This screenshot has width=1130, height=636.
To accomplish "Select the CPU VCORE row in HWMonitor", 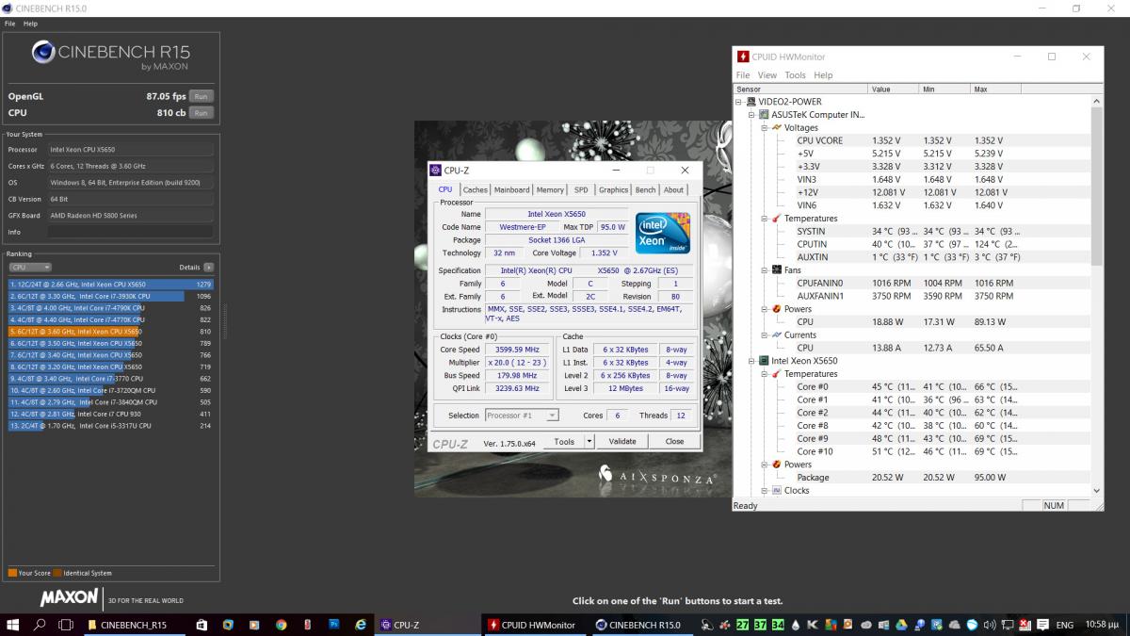I will click(x=912, y=140).
